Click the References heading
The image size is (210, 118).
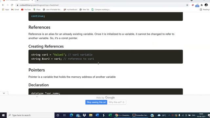39,27
